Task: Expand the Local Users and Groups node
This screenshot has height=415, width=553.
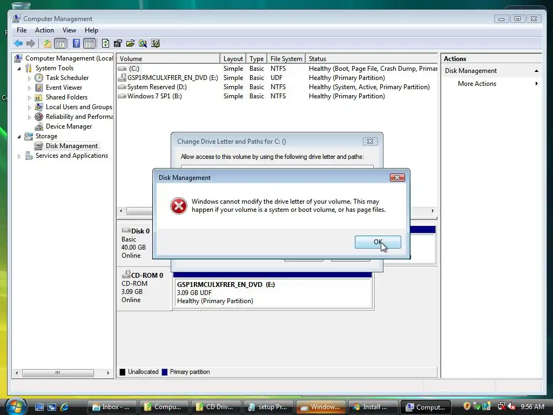Action: pyautogui.click(x=29, y=108)
